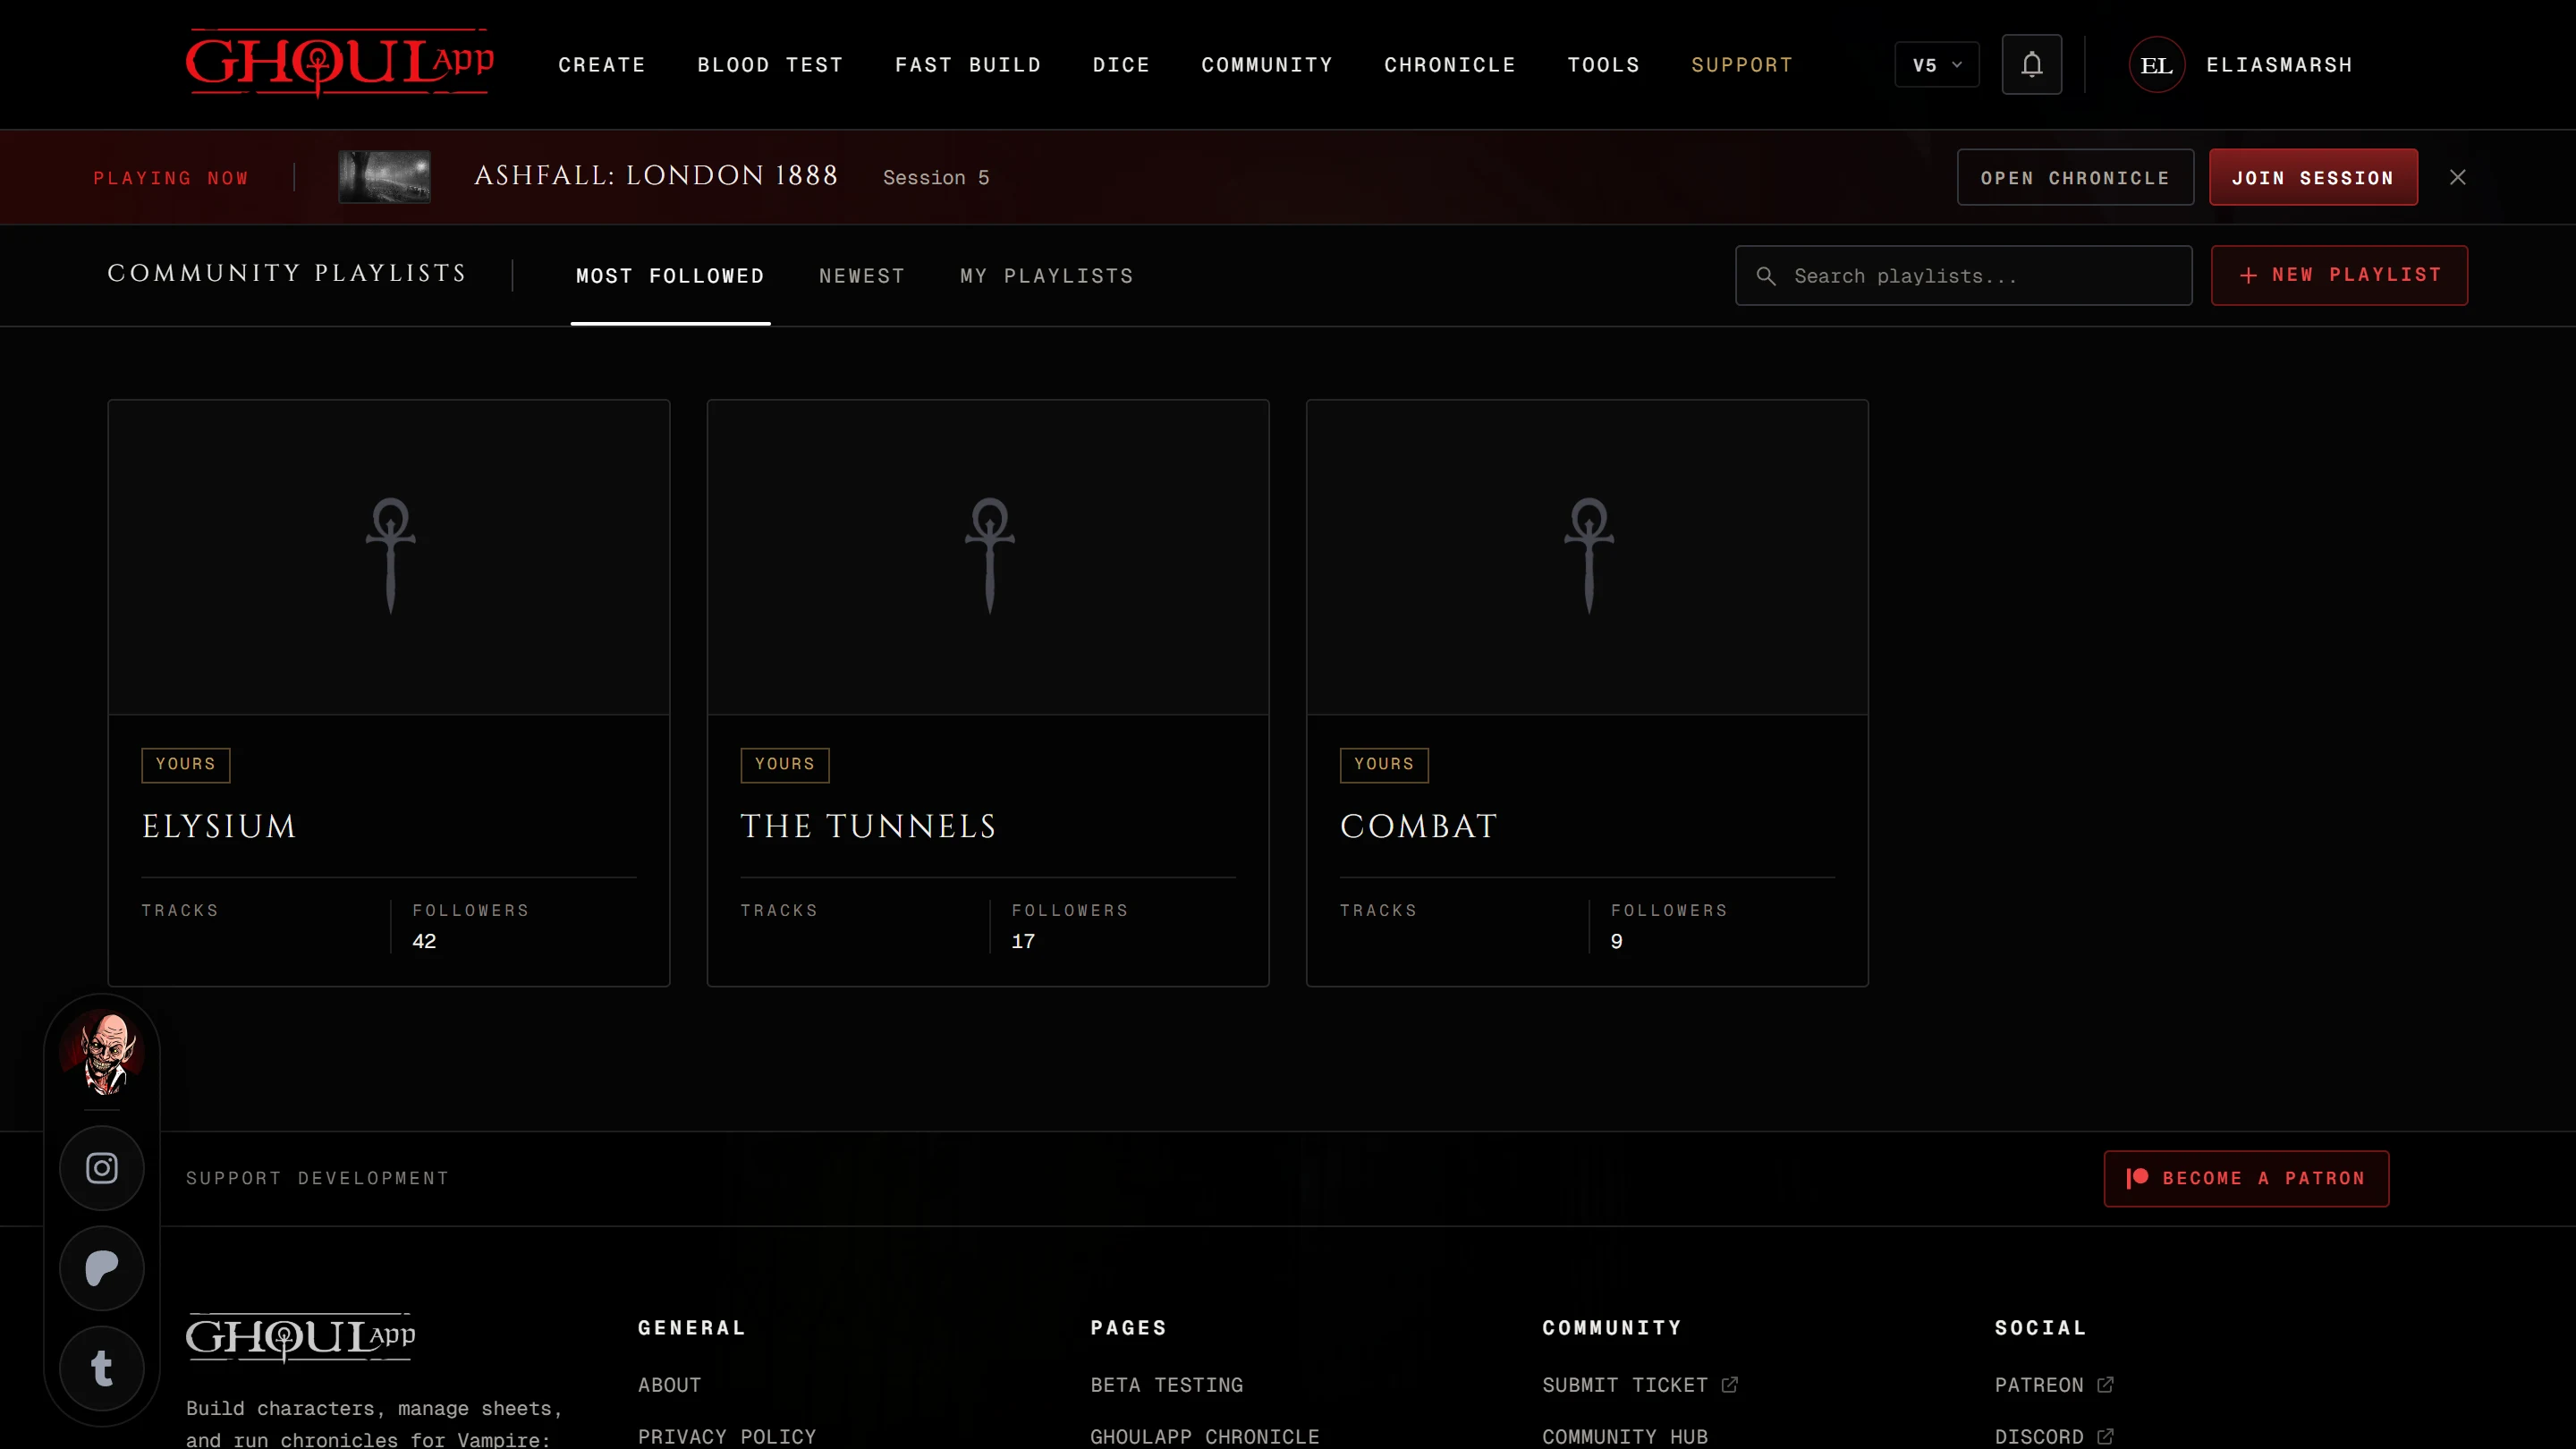
Task: Open the Submit Ticket footer link
Action: tap(1625, 1385)
